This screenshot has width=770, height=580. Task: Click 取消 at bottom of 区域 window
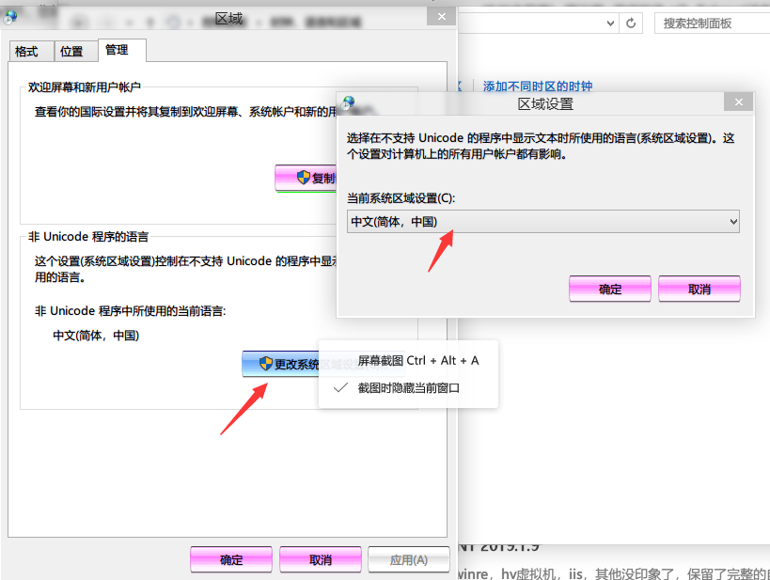[320, 559]
